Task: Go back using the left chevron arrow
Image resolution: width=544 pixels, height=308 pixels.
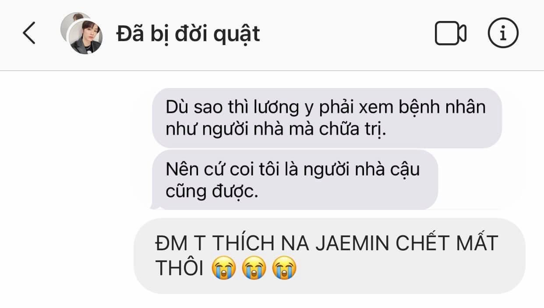Action: [x=29, y=33]
